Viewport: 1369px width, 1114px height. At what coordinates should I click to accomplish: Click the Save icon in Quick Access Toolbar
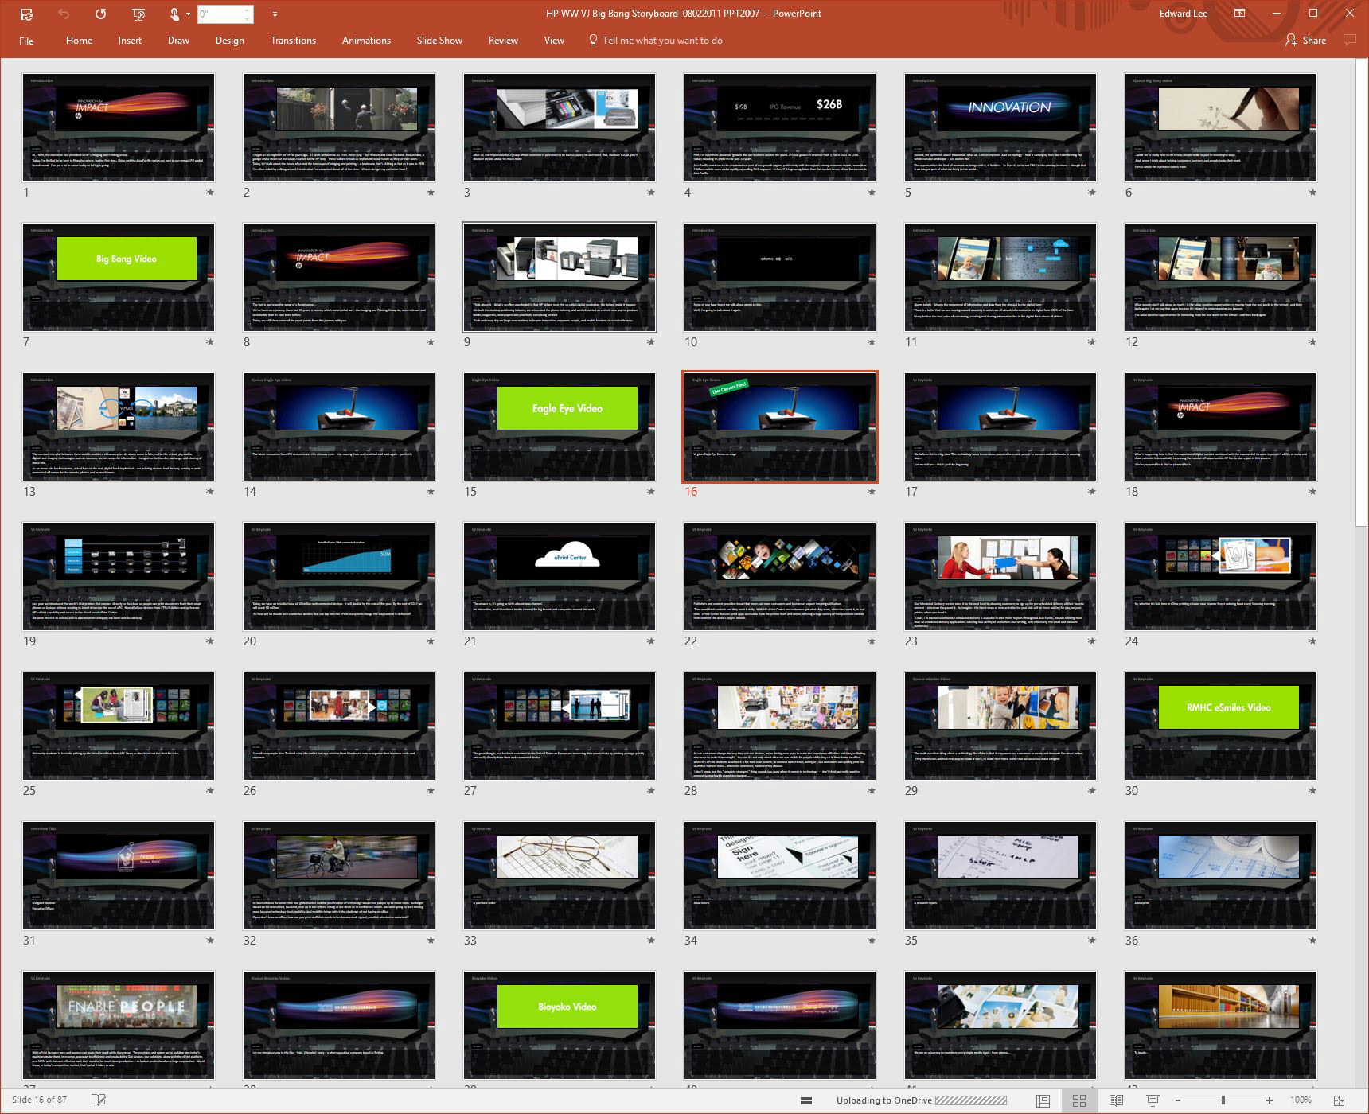26,14
